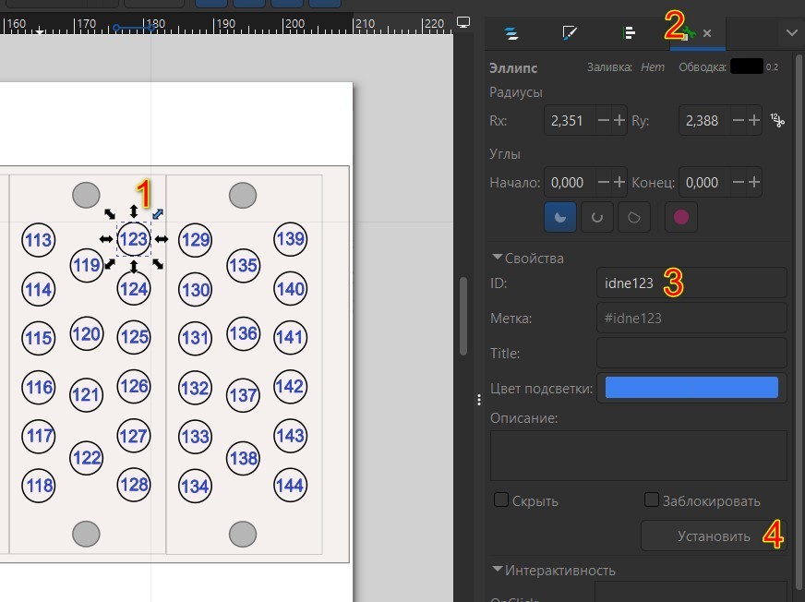Click the display mode monitor icon
Viewport: 805px width, 602px height.
[x=463, y=22]
